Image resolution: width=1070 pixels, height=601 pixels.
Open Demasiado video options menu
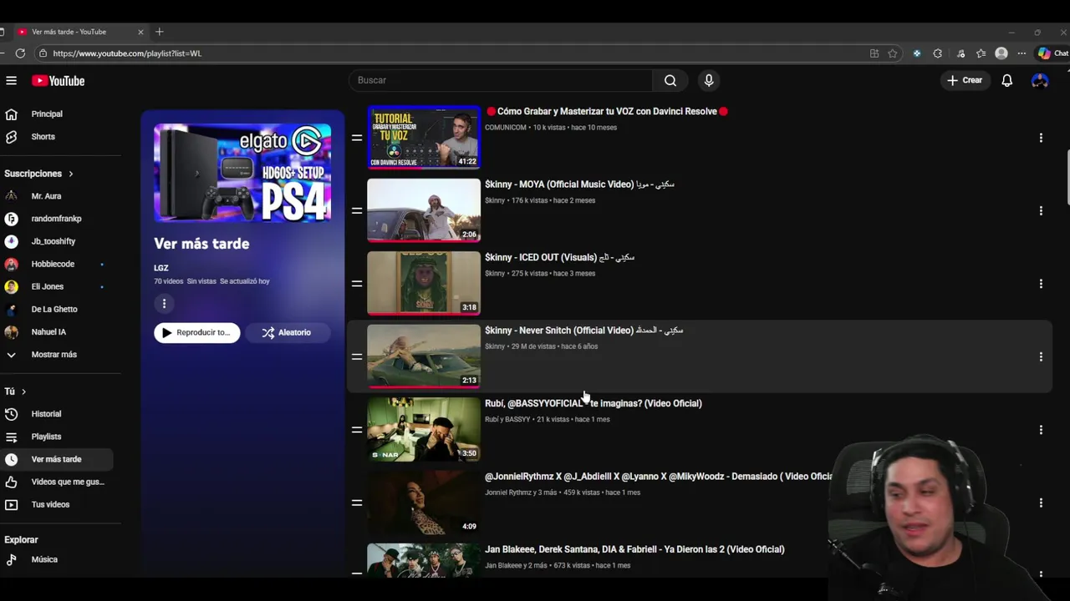pos(1041,503)
